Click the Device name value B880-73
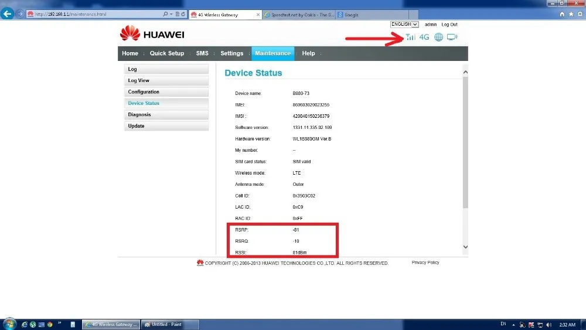 tap(301, 93)
